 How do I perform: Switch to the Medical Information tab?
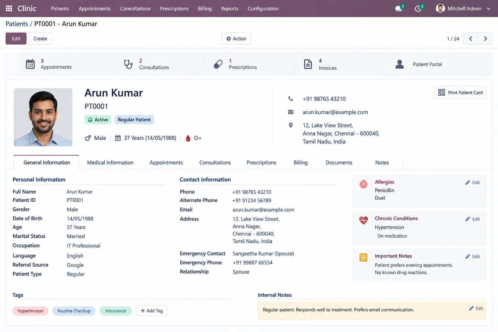[x=110, y=162]
